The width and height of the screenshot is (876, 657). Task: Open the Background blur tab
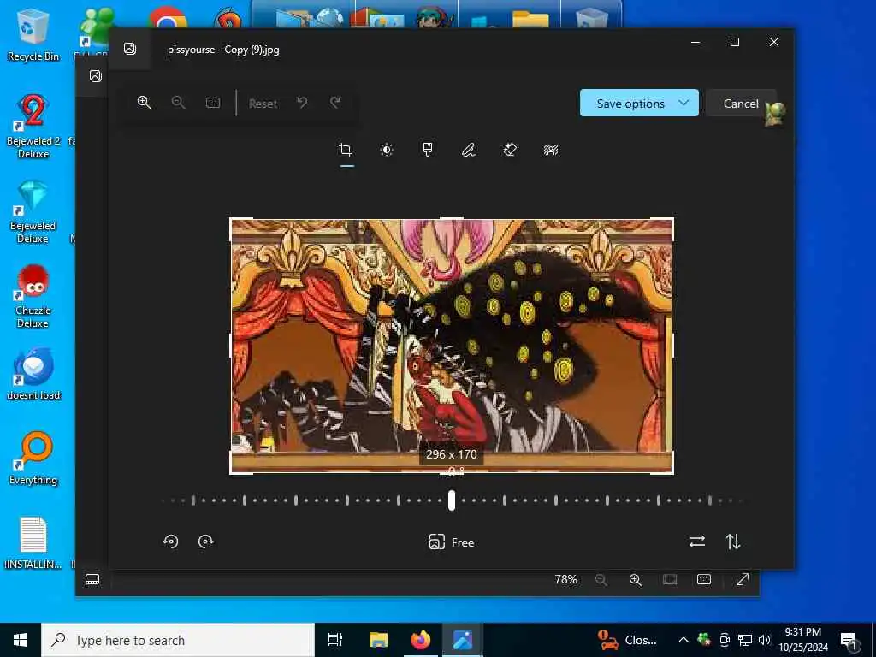[x=551, y=149]
